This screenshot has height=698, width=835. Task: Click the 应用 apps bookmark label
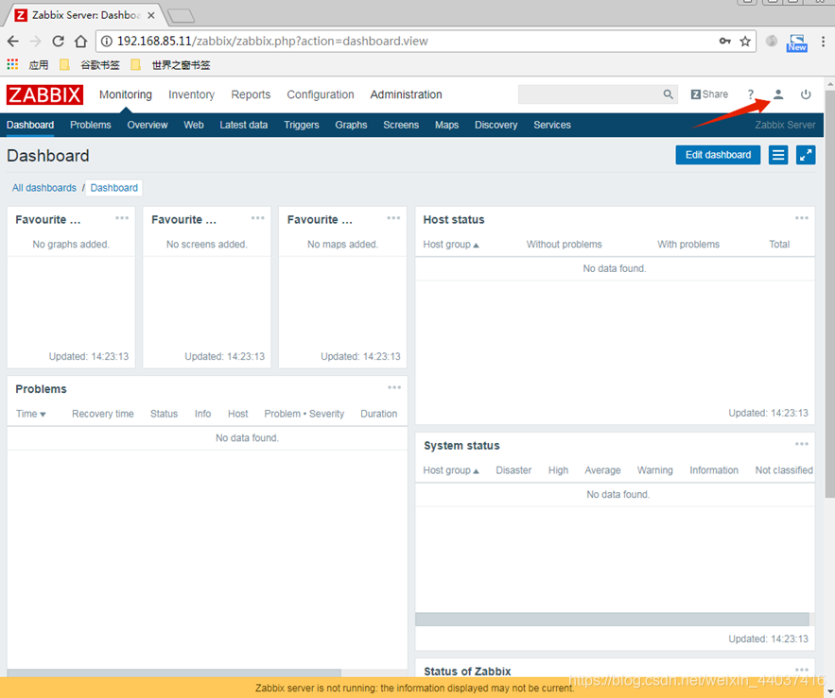[39, 65]
